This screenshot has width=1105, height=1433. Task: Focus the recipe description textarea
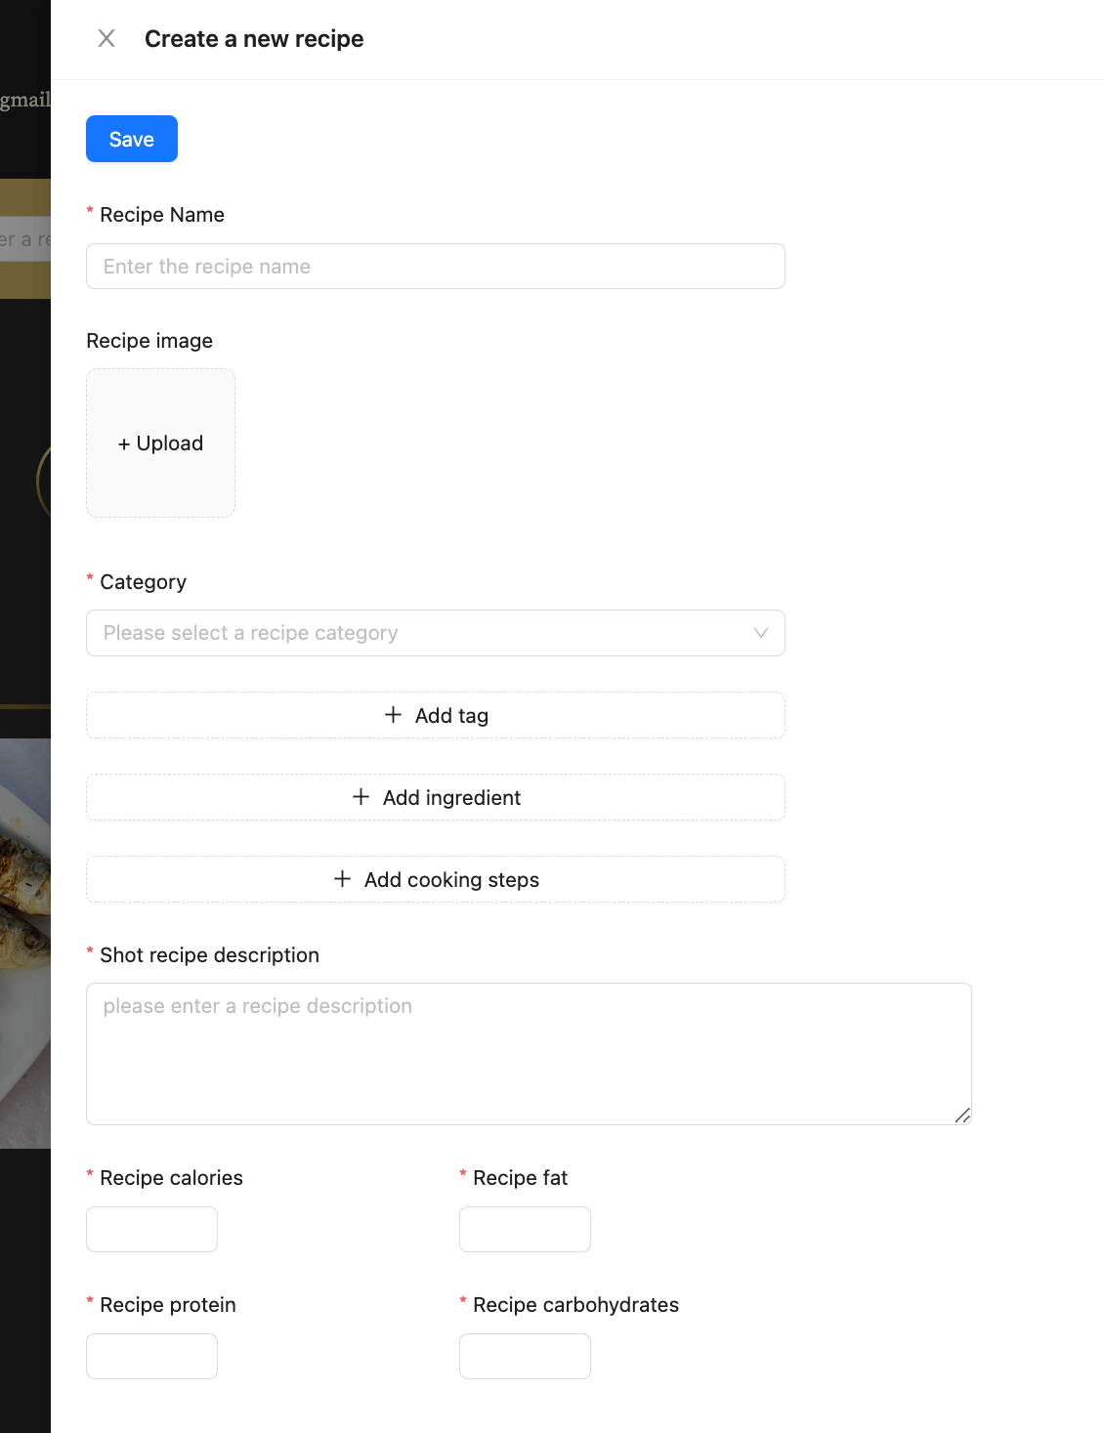click(x=529, y=1054)
